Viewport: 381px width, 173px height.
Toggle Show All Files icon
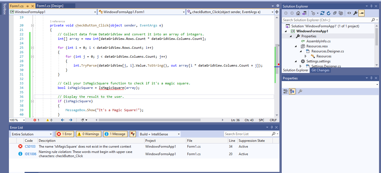tap(341, 13)
